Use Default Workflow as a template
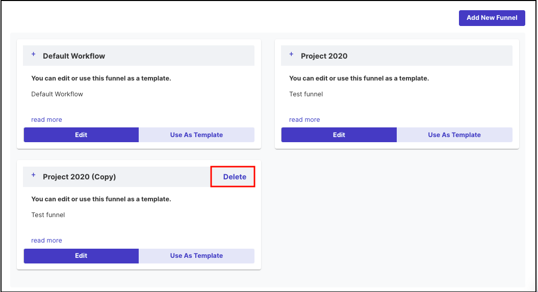 (197, 135)
